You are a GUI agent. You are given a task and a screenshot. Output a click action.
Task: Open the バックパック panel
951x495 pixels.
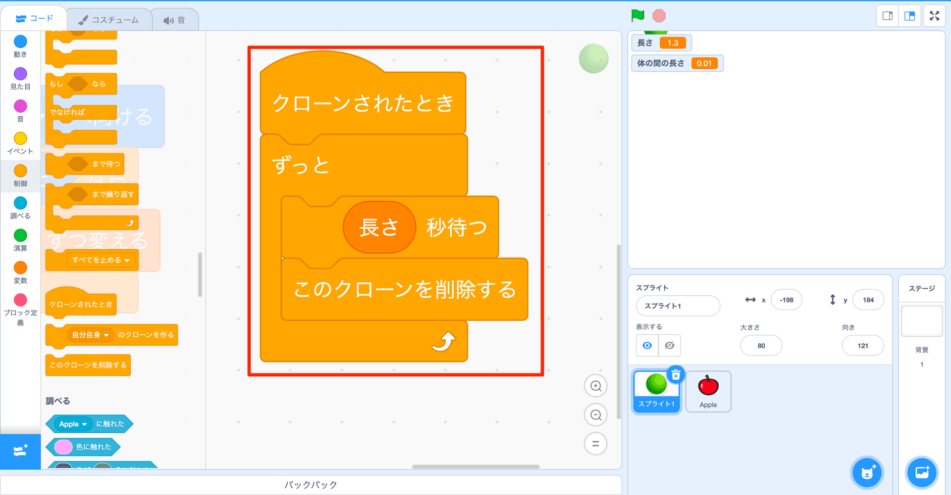coord(311,484)
